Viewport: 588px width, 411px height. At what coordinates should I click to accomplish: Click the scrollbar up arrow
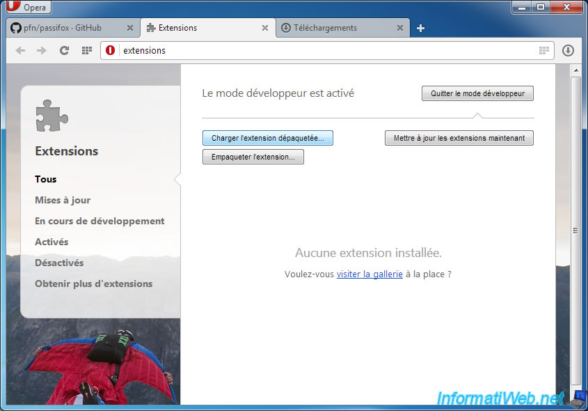[x=575, y=70]
